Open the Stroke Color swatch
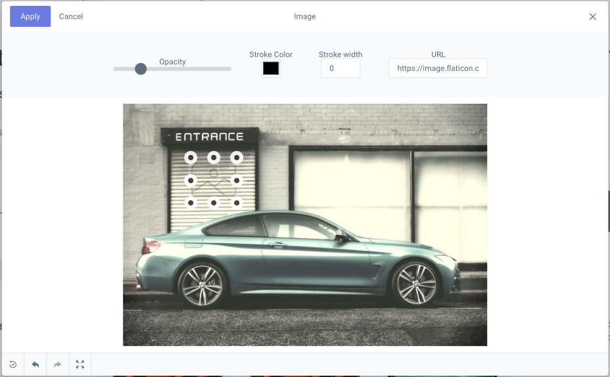 point(271,68)
